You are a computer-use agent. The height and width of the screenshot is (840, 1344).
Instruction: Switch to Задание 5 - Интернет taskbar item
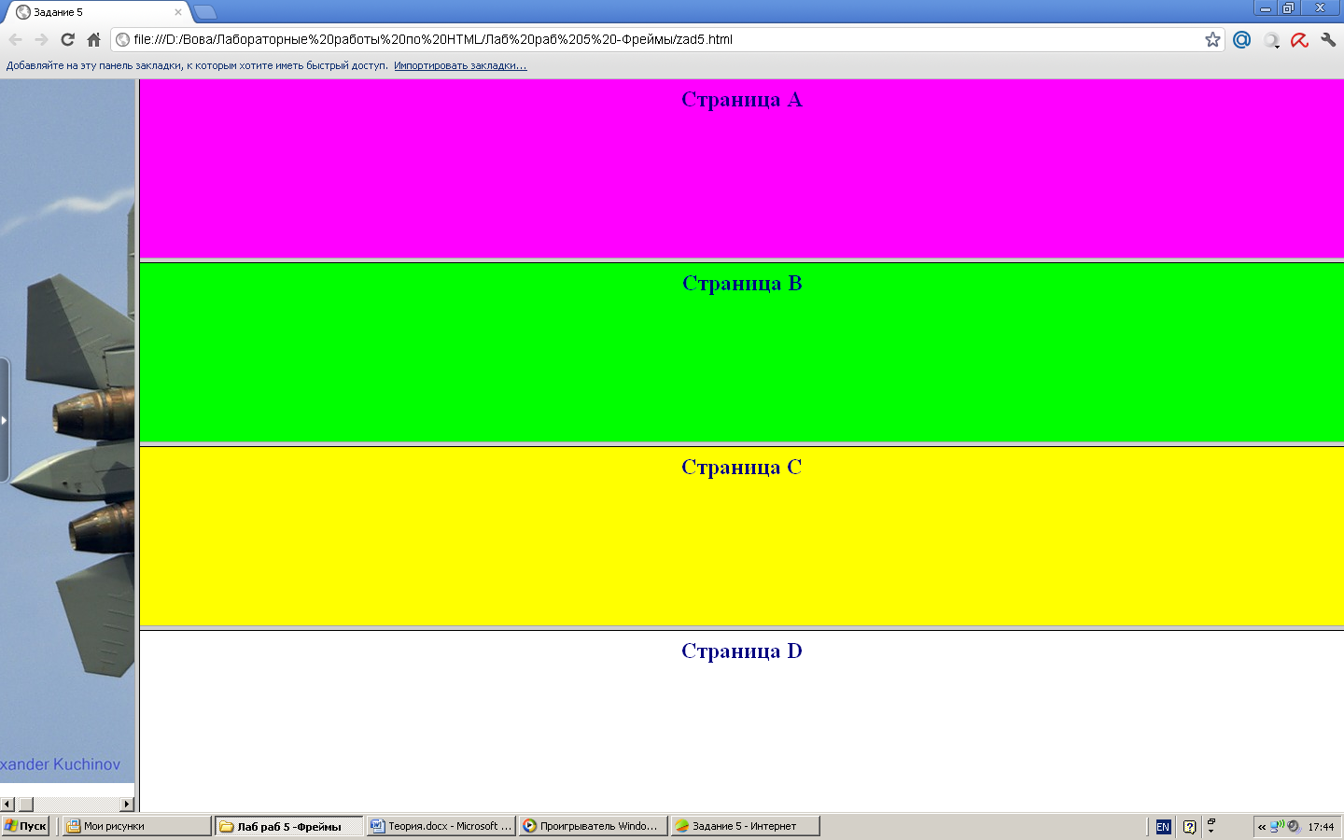(745, 826)
